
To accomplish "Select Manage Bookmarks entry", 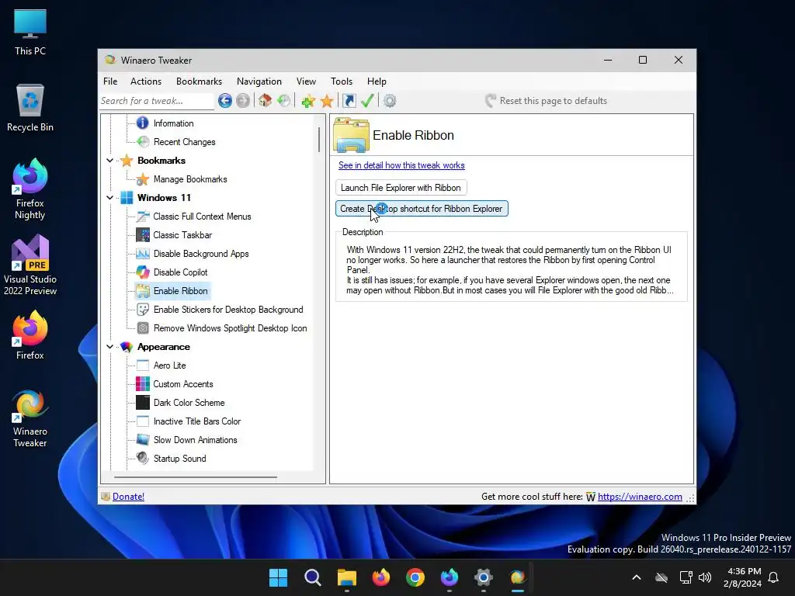I will tap(190, 179).
